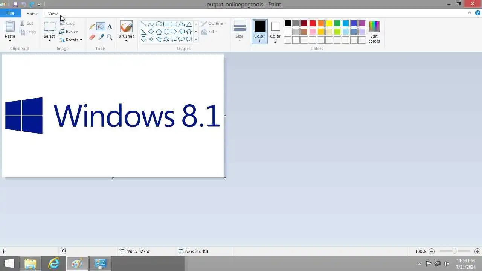Choose the Diamond shape
482x271 pixels.
(x=151, y=32)
